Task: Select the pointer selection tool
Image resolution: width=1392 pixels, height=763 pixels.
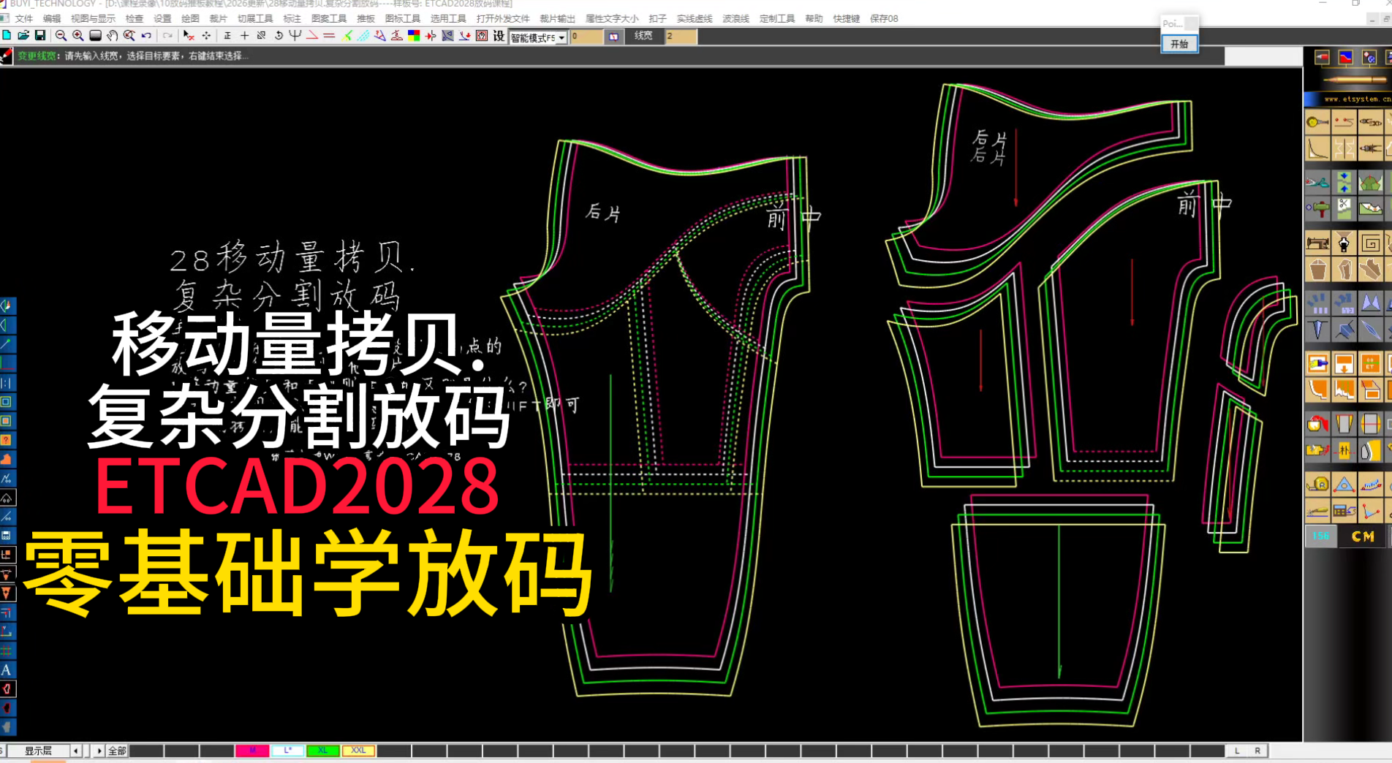Action: pyautogui.click(x=187, y=35)
